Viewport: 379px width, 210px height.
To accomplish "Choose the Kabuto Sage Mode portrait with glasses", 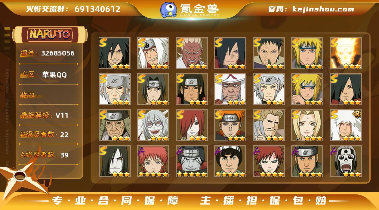I will [153, 125].
